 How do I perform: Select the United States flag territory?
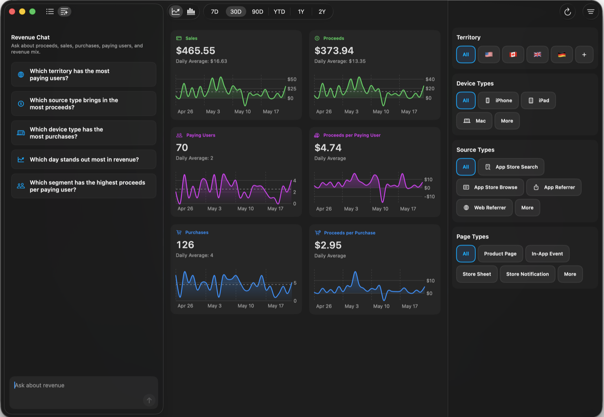489,54
